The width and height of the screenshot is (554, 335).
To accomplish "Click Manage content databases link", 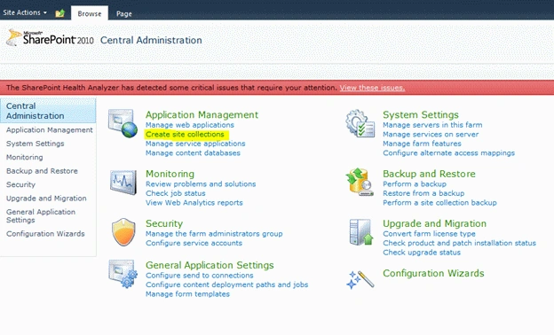I will 193,153.
